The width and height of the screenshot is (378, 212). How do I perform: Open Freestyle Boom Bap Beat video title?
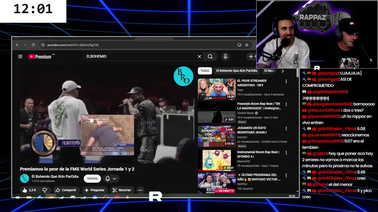tap(258, 106)
